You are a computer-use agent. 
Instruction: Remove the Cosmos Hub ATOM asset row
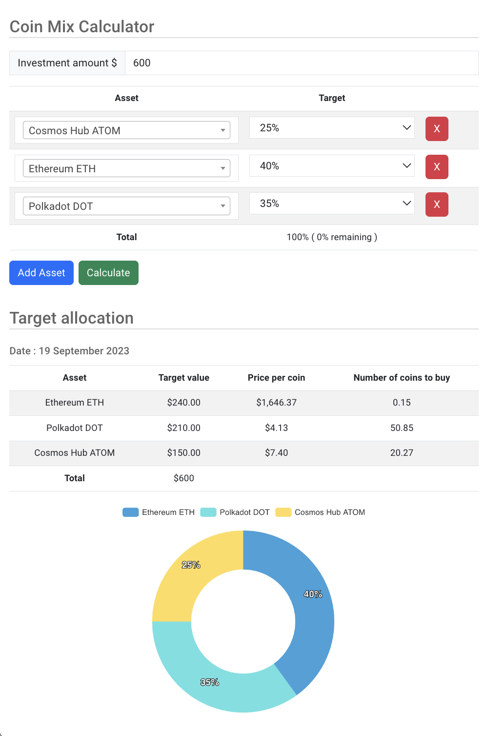[x=436, y=129]
